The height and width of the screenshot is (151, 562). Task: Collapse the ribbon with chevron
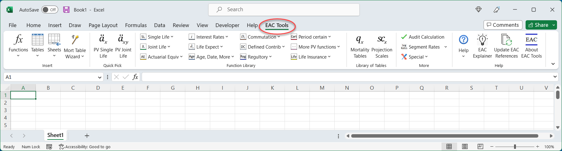(553, 64)
